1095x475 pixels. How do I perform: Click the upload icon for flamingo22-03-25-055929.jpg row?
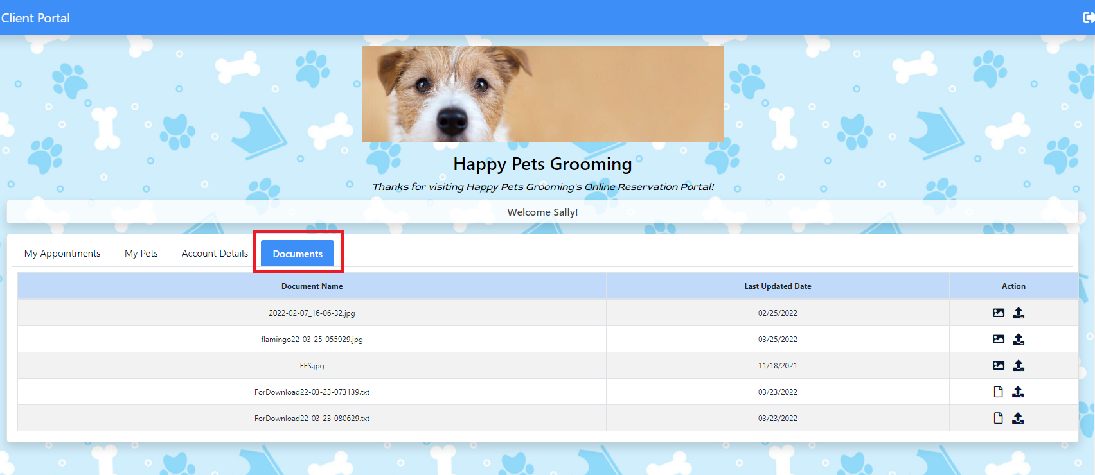coord(1019,339)
